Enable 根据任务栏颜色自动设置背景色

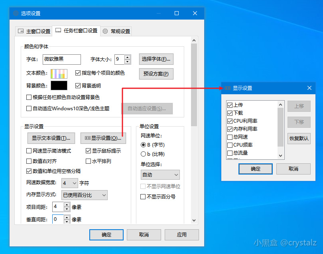29,97
